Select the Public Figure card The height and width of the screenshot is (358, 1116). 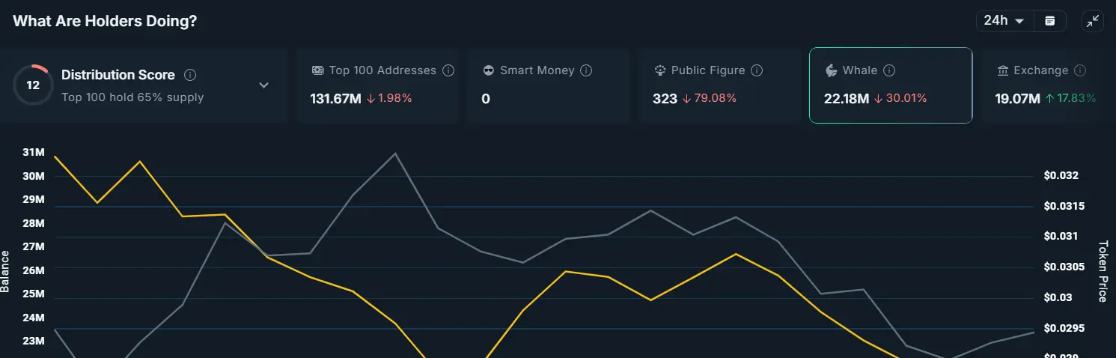click(719, 85)
